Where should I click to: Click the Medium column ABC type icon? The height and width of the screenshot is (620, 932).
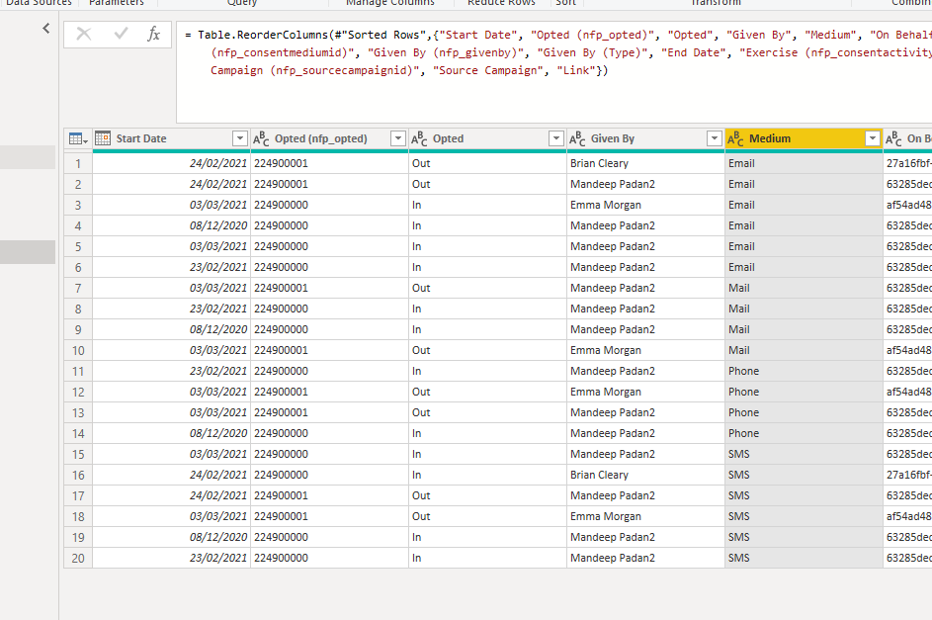pos(735,139)
